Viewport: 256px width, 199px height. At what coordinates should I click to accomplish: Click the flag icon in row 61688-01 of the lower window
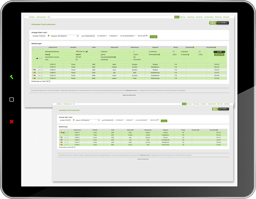[x=61, y=138]
